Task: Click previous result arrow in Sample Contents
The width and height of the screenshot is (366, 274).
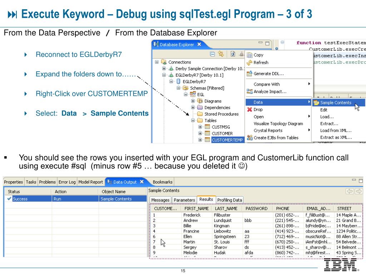Action: pyautogui.click(x=350, y=191)
